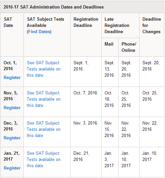Click the Late Registration Deadline header
Image resolution: width=165 pixels, height=178 pixels.
117,26
